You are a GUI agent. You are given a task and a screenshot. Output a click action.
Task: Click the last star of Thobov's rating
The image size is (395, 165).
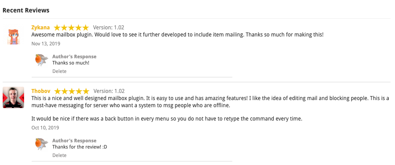coord(86,91)
